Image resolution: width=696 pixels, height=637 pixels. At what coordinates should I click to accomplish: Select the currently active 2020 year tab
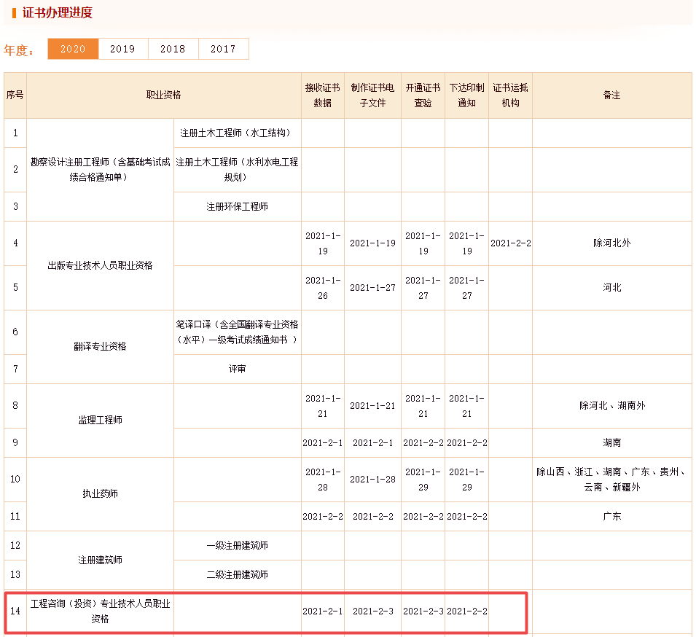(72, 49)
